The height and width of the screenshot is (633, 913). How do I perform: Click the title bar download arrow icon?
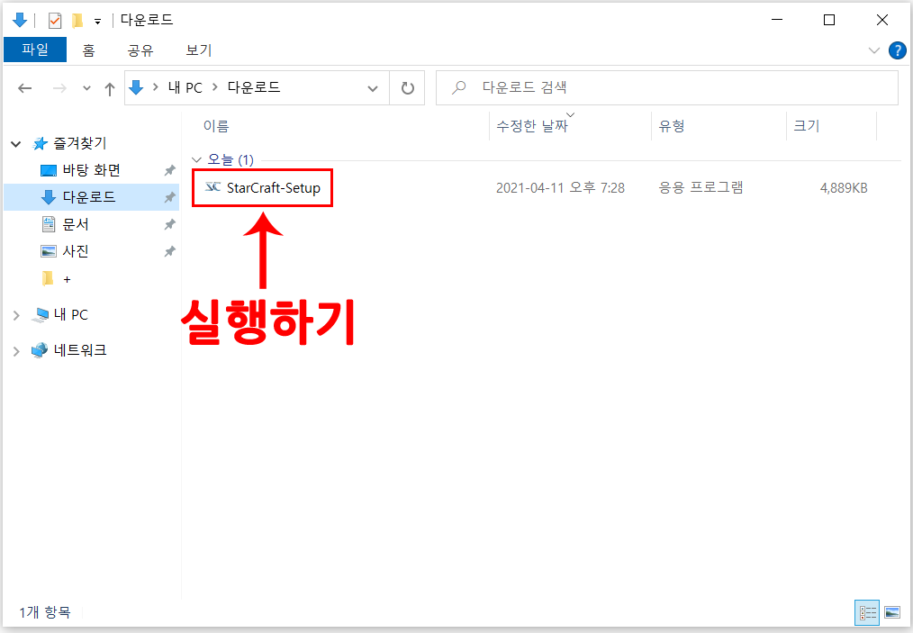(19, 20)
